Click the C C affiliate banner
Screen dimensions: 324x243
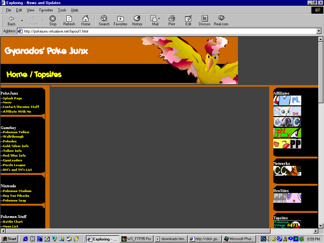pyautogui.click(x=287, y=122)
